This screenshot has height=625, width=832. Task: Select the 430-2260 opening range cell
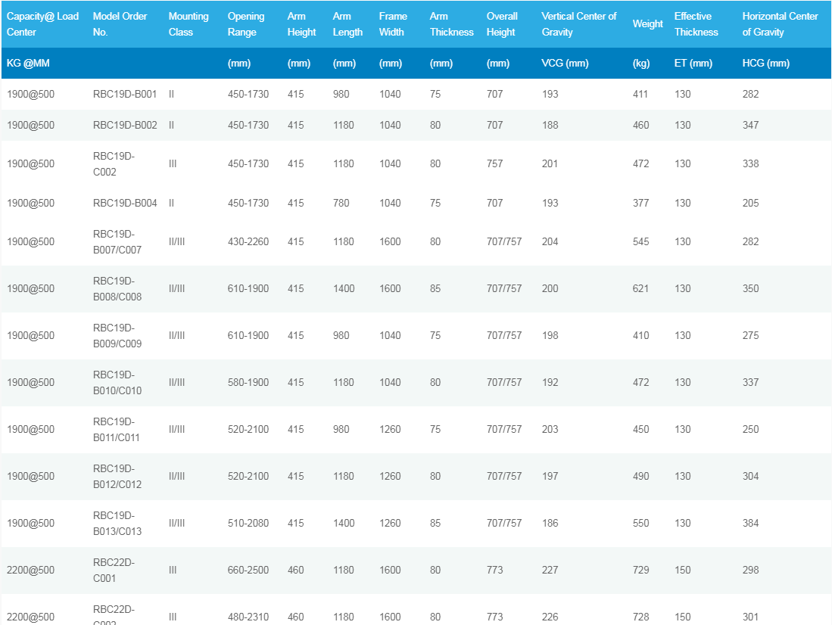(248, 242)
